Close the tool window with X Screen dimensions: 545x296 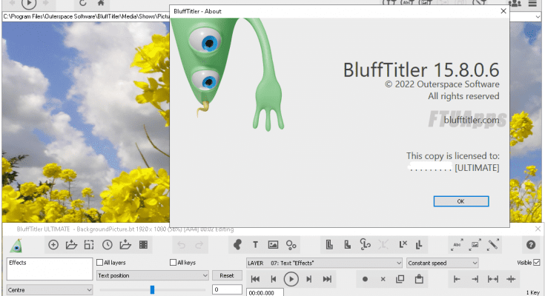click(538, 229)
